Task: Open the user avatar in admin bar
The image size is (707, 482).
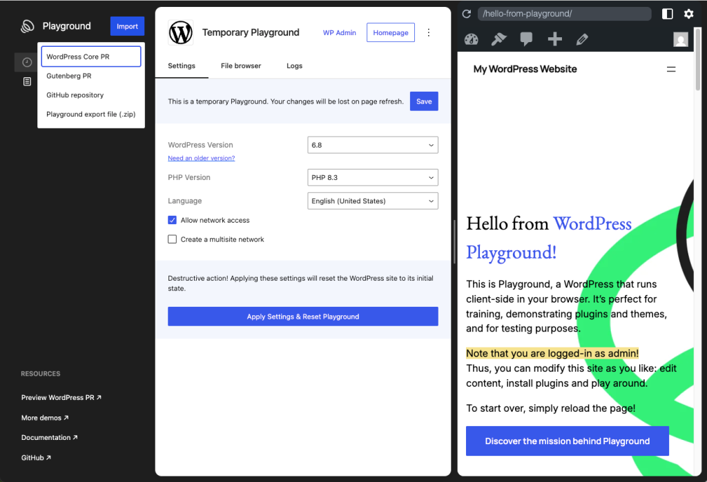Action: 680,39
